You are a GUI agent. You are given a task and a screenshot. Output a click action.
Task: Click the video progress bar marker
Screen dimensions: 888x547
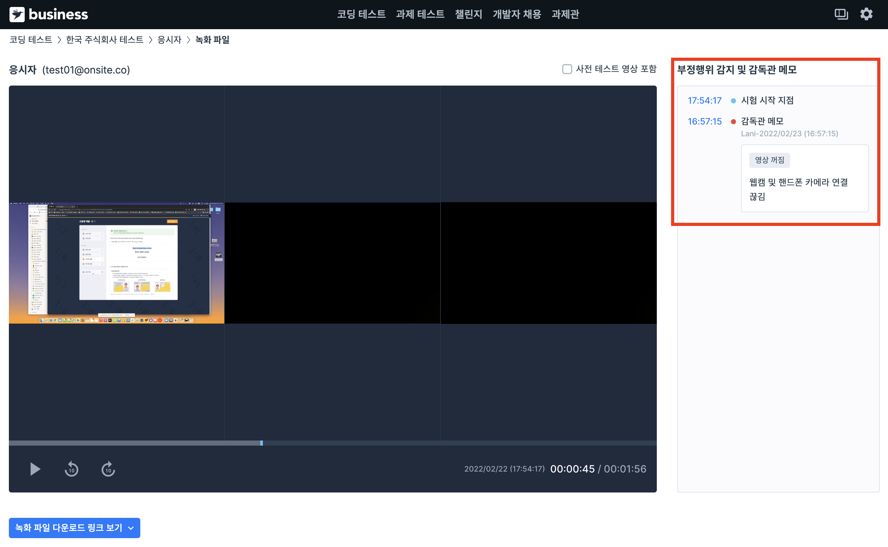coord(261,443)
